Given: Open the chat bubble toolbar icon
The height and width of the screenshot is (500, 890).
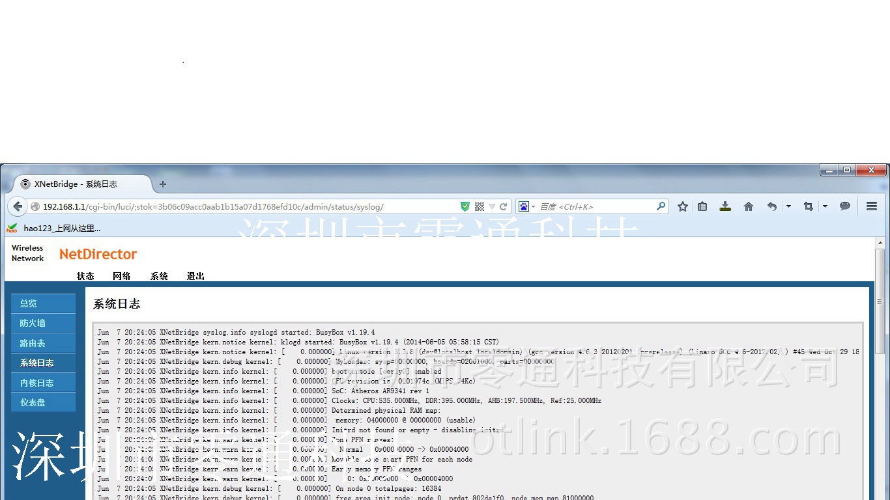Looking at the screenshot, I should tap(845, 206).
